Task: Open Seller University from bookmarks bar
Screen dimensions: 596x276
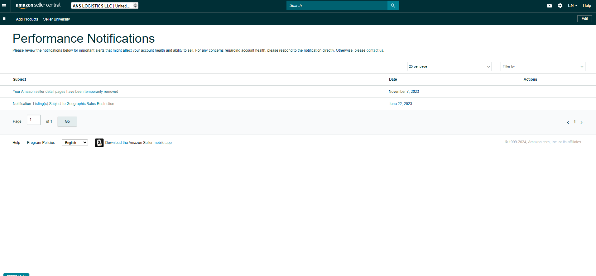Action: coord(56,19)
